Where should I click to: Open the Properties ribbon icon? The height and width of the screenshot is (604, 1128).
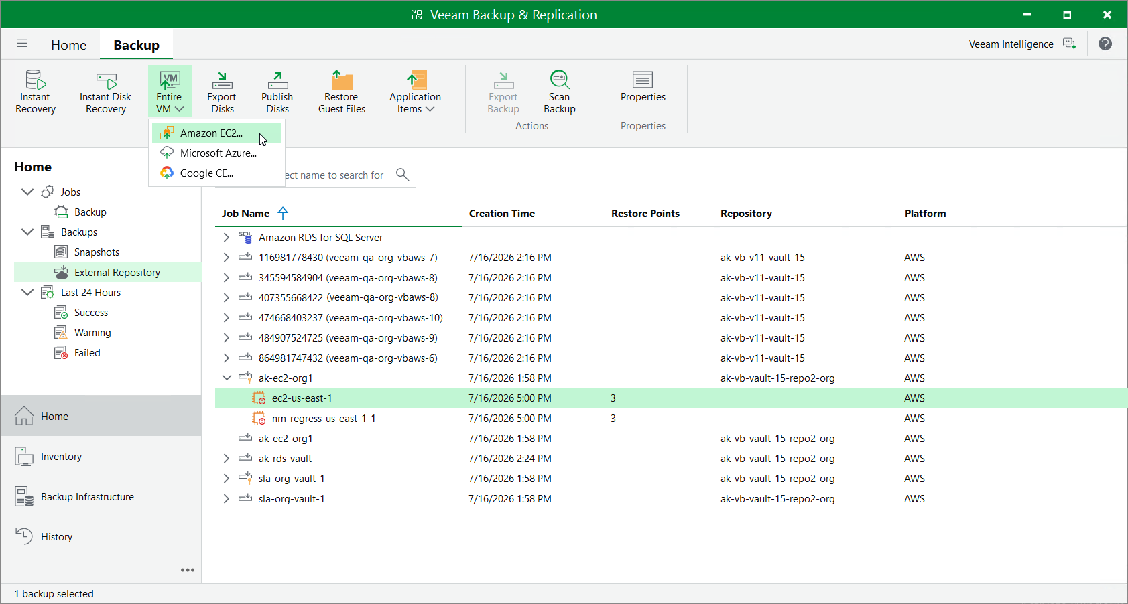point(643,80)
